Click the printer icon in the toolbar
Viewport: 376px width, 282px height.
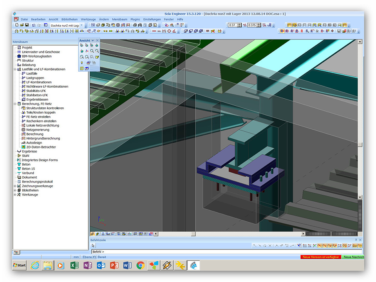(134, 25)
